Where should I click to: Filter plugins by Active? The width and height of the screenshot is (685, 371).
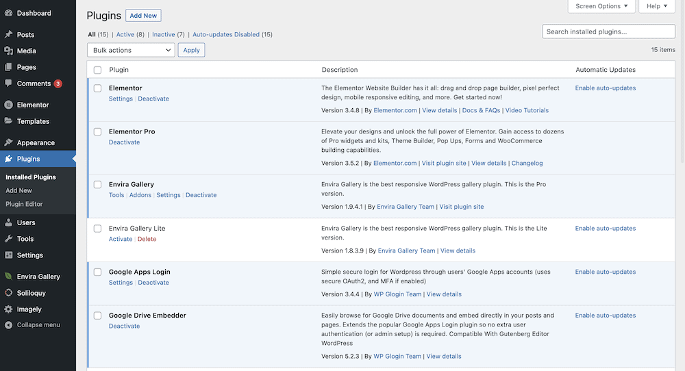click(125, 34)
